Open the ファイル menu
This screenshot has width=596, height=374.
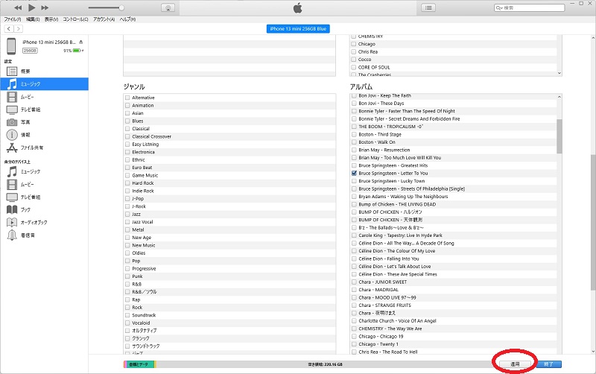coord(13,19)
